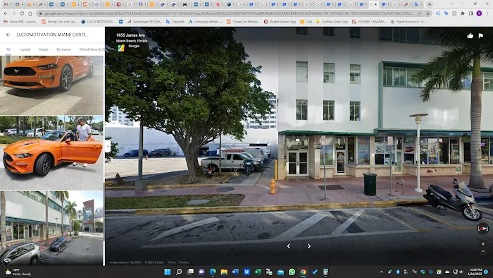This screenshot has height=278, width=493.
Task: Open File Explorer from the taskbar
Action: coord(224,272)
